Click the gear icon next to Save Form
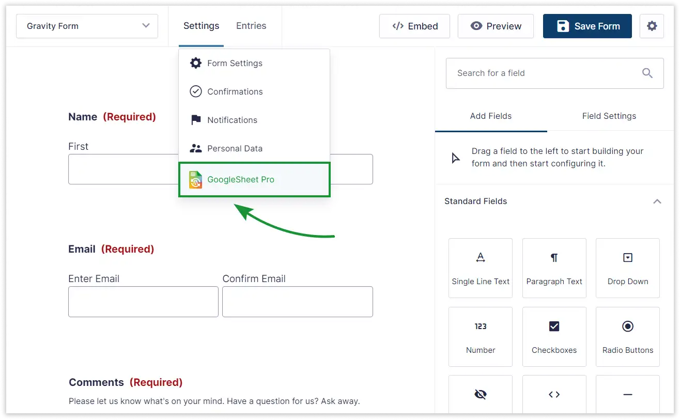This screenshot has width=680, height=420. tap(652, 26)
